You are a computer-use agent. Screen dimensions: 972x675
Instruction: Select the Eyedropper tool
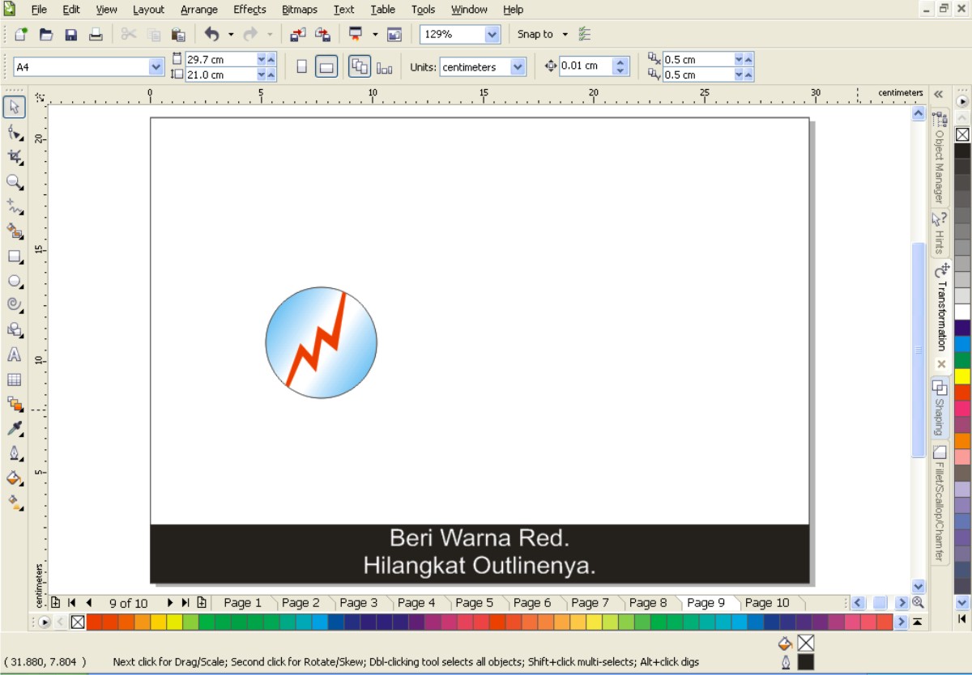(15, 428)
